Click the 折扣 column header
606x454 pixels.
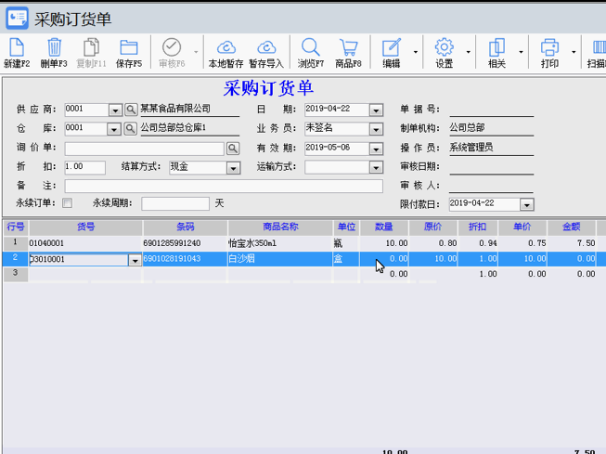tap(478, 227)
